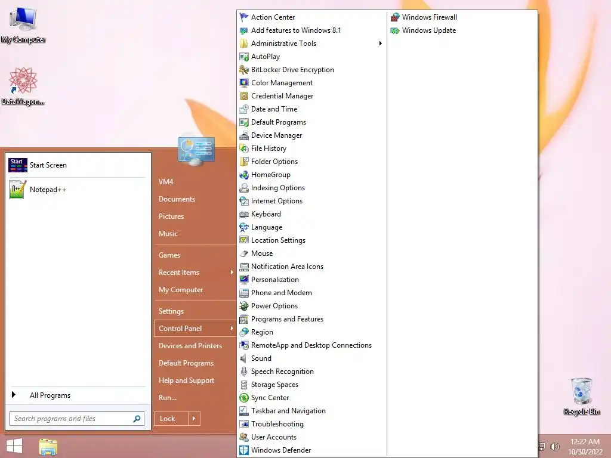
Task: Click the Lock button
Action: click(171, 419)
